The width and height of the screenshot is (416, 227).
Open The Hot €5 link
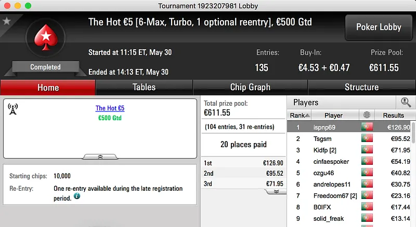[110, 108]
